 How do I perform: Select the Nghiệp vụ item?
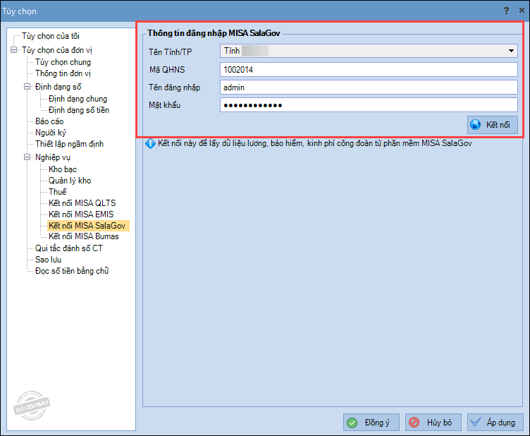[53, 157]
